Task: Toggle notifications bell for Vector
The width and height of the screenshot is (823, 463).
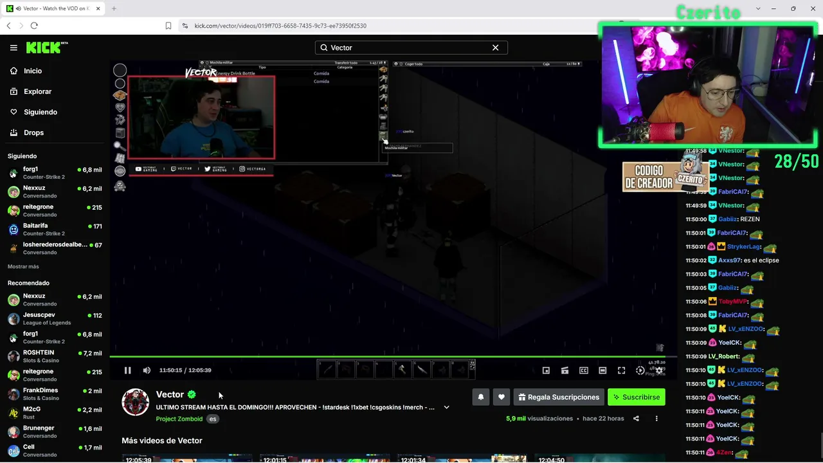Action: click(x=481, y=397)
